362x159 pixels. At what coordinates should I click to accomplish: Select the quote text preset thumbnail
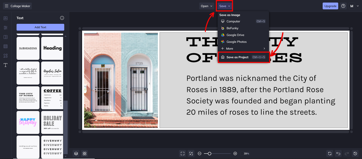28,73
